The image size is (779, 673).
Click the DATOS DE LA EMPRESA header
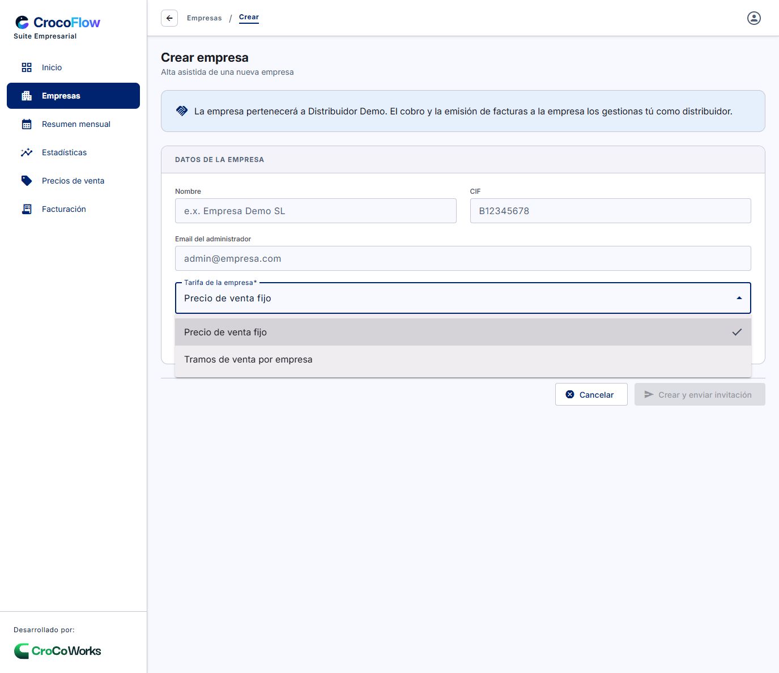coord(219,160)
